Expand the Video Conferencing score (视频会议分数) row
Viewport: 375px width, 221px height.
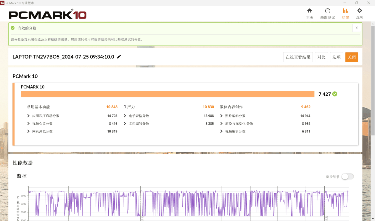pyautogui.click(x=28, y=124)
